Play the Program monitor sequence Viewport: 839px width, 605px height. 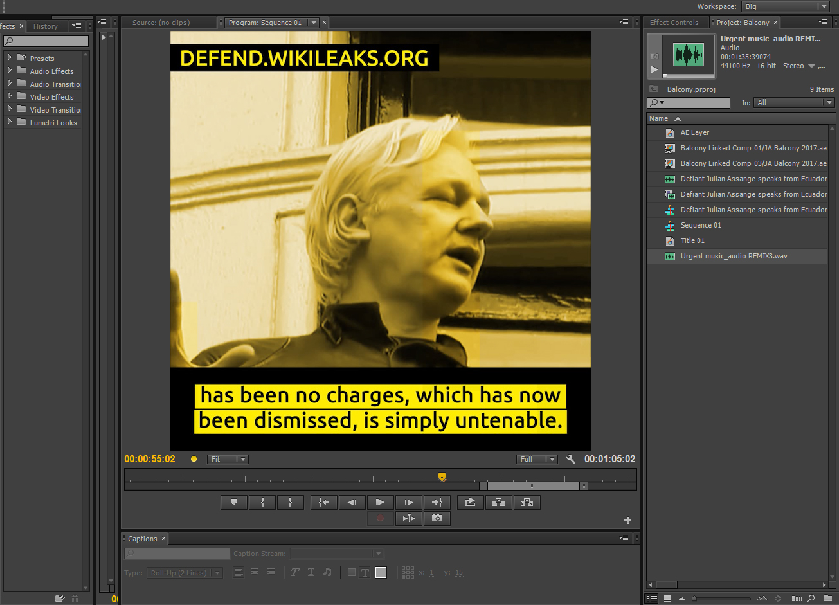(381, 503)
